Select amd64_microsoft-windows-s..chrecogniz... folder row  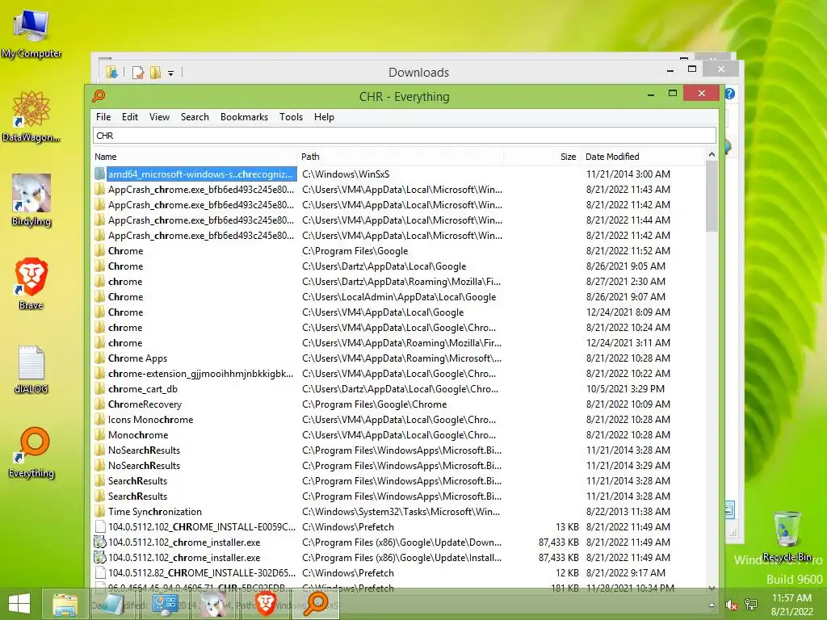pyautogui.click(x=399, y=174)
